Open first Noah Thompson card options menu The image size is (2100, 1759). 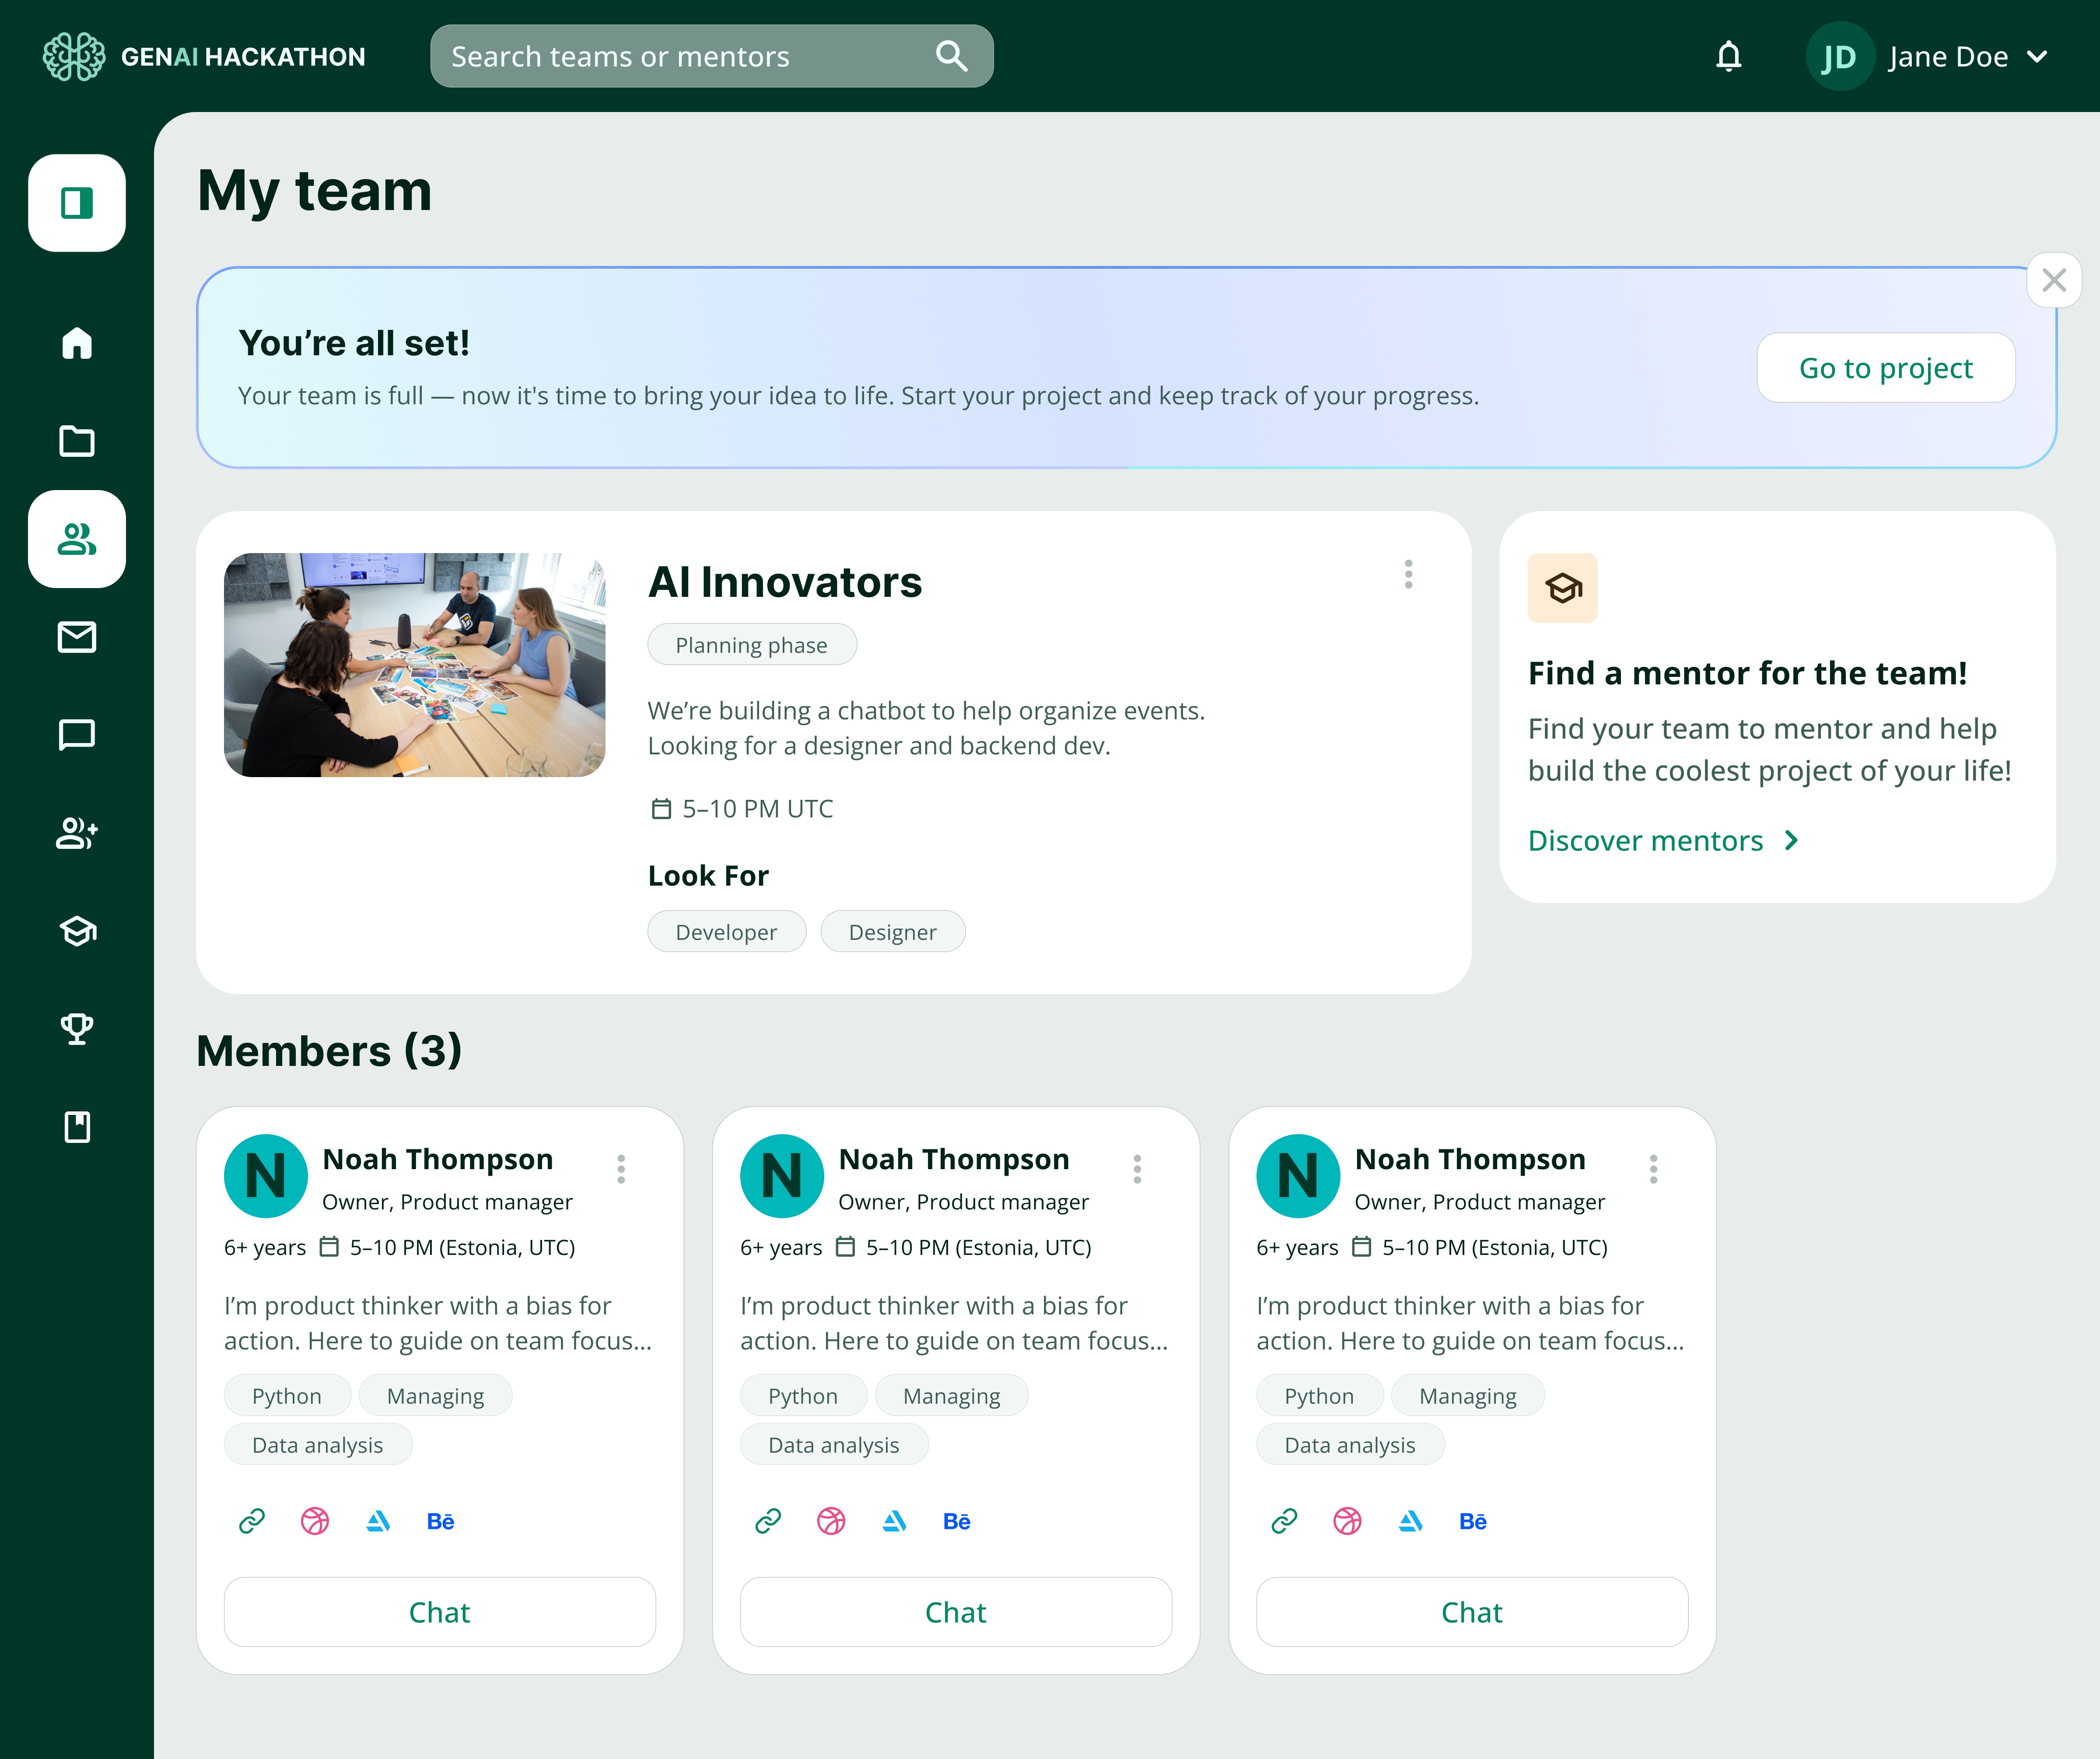click(621, 1169)
